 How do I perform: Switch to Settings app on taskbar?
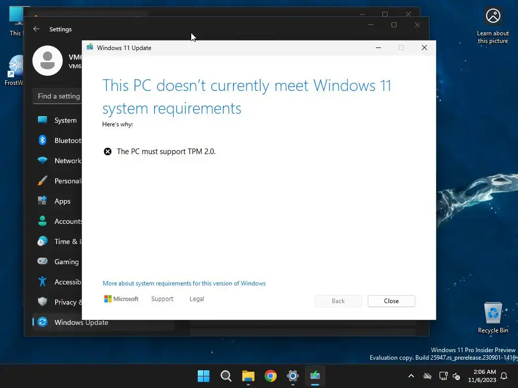point(293,376)
